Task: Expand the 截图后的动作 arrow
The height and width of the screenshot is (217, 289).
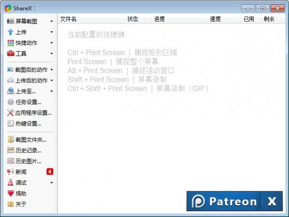Action: 52,69
